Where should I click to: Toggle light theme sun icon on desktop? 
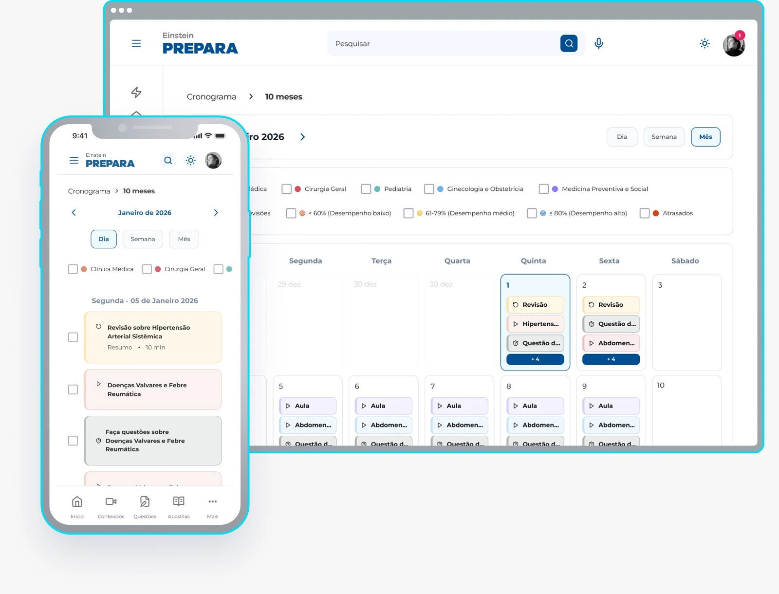coord(705,43)
